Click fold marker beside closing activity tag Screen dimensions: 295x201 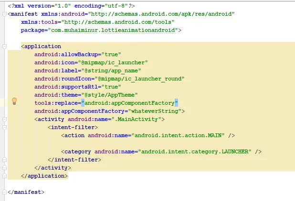click(x=4, y=168)
